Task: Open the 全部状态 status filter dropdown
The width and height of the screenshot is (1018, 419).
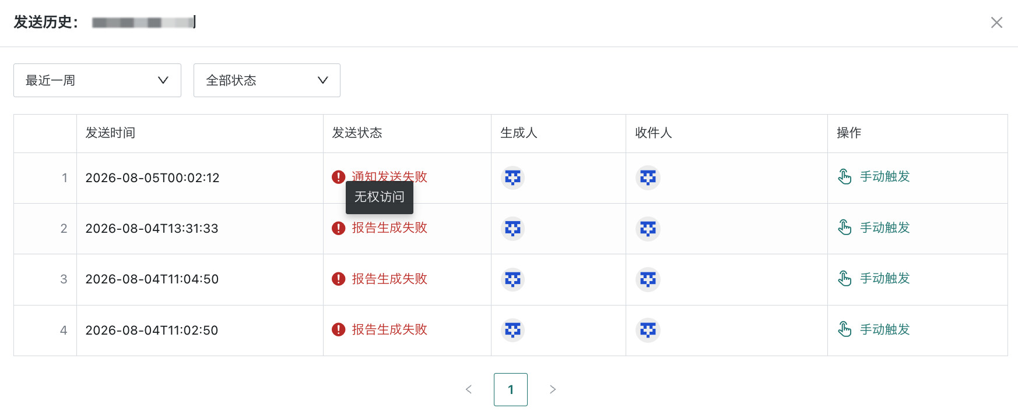Action: 267,80
